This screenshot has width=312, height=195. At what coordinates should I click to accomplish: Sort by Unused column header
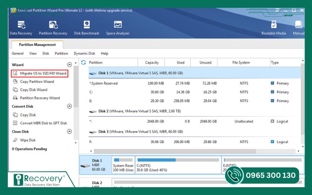pos(206,62)
